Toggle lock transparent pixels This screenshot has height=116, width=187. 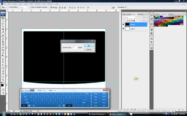127,21
